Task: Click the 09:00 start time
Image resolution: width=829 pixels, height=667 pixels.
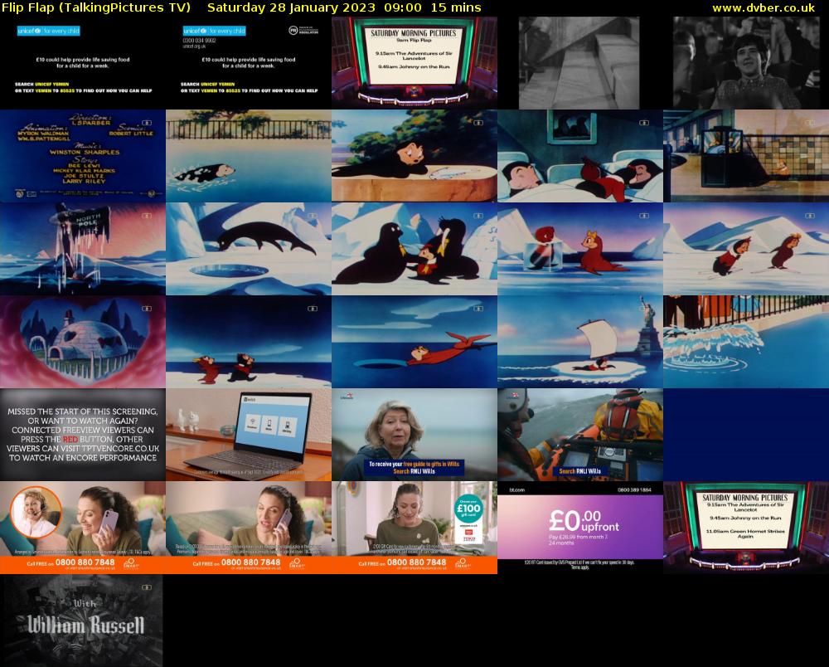Action: click(403, 8)
